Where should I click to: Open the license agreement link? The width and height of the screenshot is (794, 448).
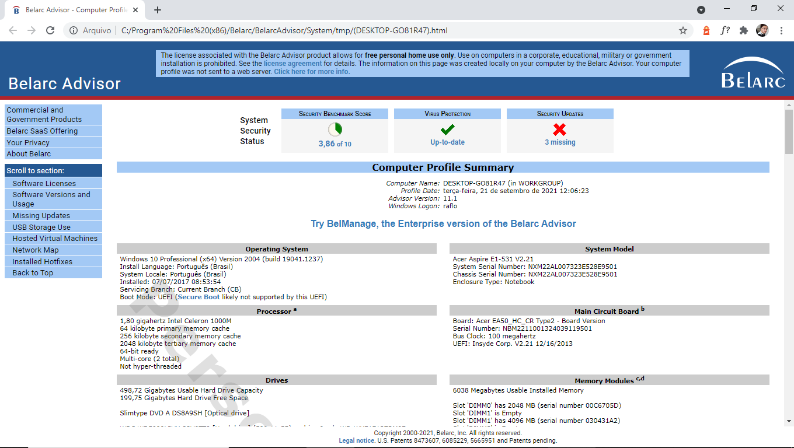(292, 64)
